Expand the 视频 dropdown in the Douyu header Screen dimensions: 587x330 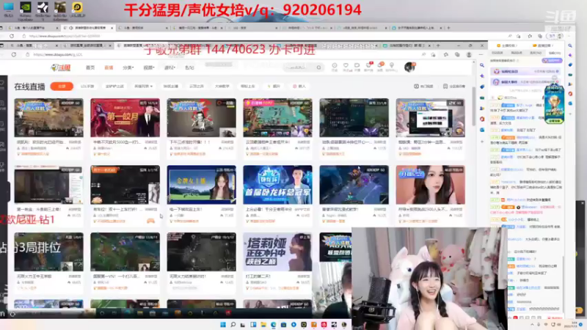pyautogui.click(x=149, y=67)
